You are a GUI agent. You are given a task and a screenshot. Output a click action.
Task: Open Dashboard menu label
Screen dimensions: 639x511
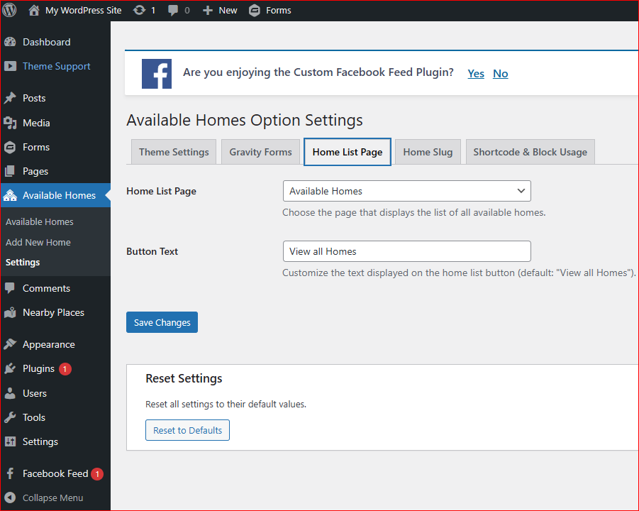pyautogui.click(x=47, y=42)
